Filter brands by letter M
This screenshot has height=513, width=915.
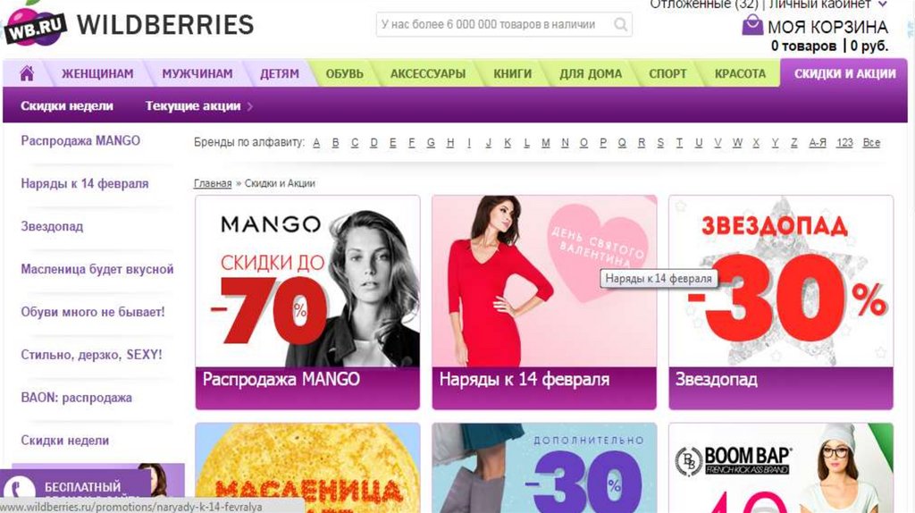(x=546, y=142)
